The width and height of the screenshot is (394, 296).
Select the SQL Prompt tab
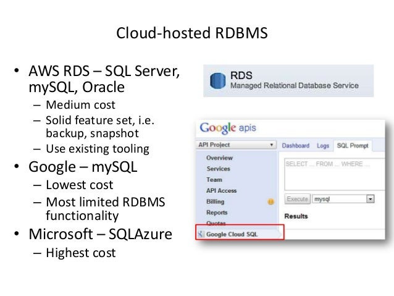tap(353, 146)
